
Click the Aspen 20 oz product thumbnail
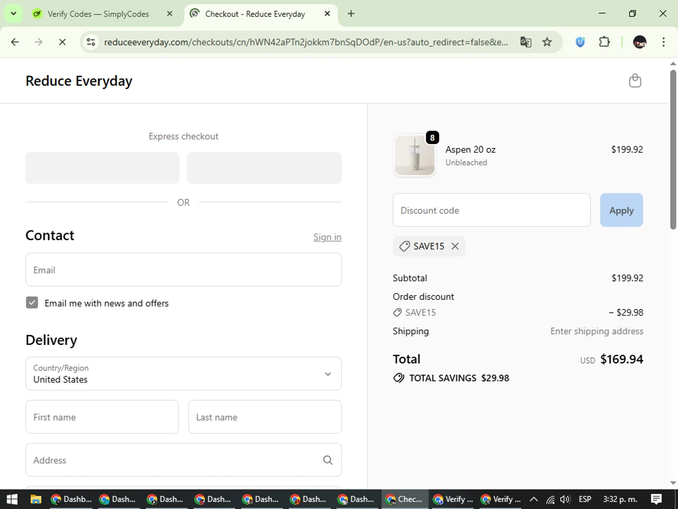pos(414,155)
